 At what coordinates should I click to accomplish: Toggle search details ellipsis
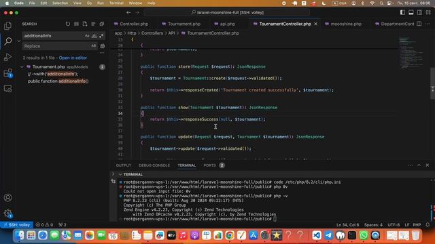click(102, 53)
